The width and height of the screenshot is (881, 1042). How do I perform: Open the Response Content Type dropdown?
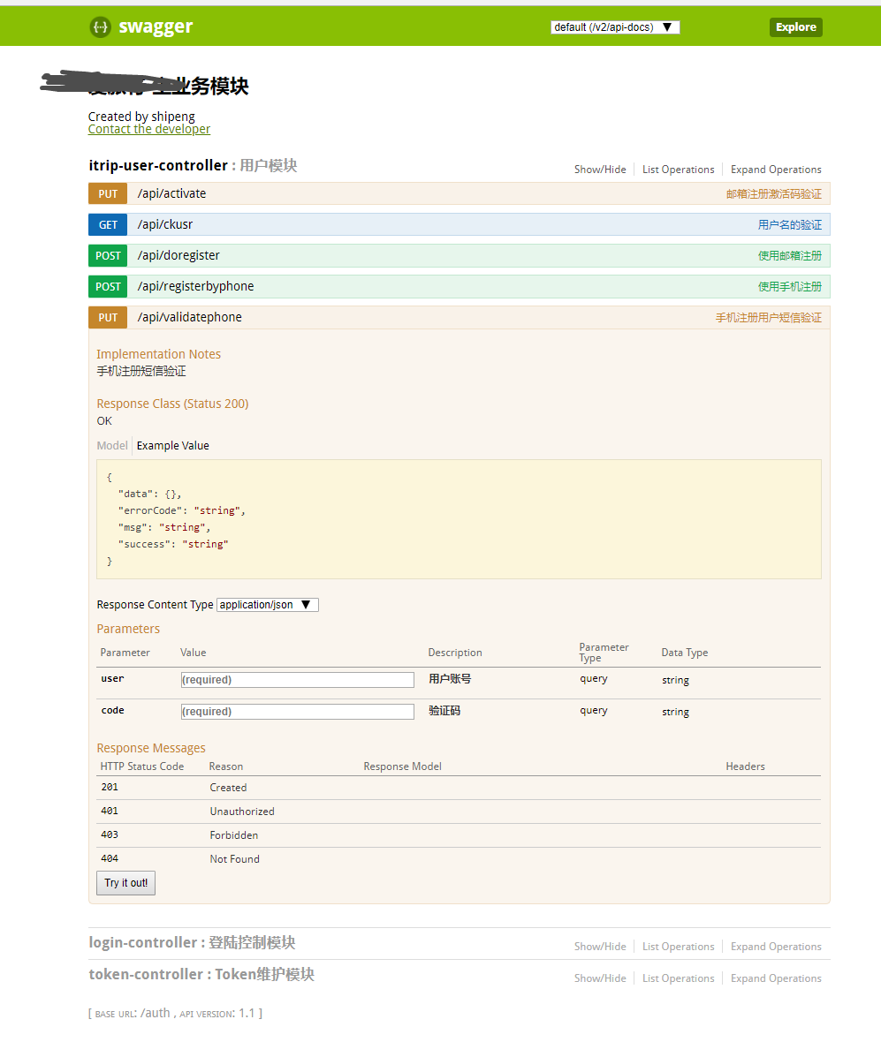click(267, 605)
